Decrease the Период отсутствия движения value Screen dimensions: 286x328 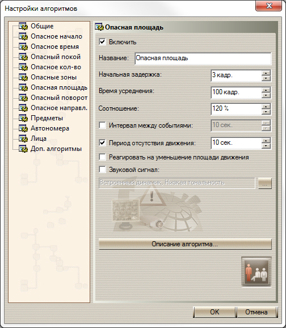point(266,146)
